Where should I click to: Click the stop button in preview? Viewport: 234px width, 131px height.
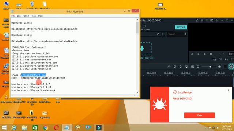pyautogui.click(x=211, y=54)
